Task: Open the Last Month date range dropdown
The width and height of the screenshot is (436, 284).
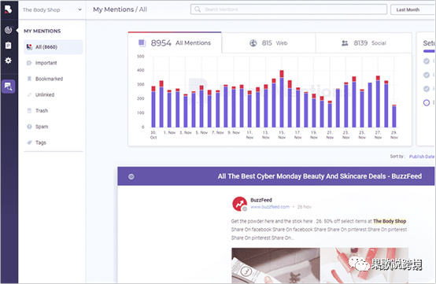Action: [x=413, y=9]
